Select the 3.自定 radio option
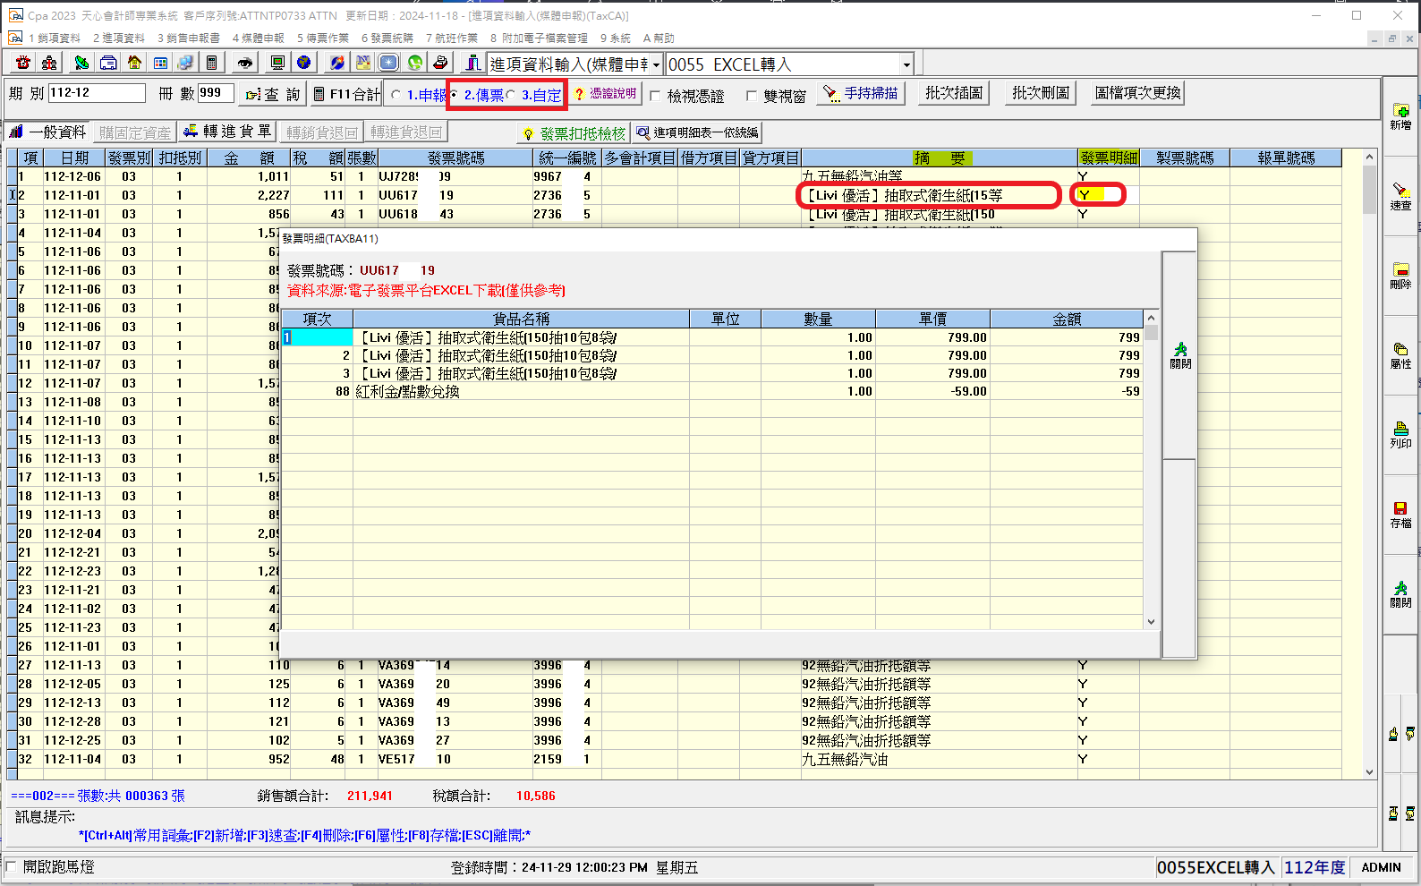Viewport: 1421px width, 886px height. point(511,95)
